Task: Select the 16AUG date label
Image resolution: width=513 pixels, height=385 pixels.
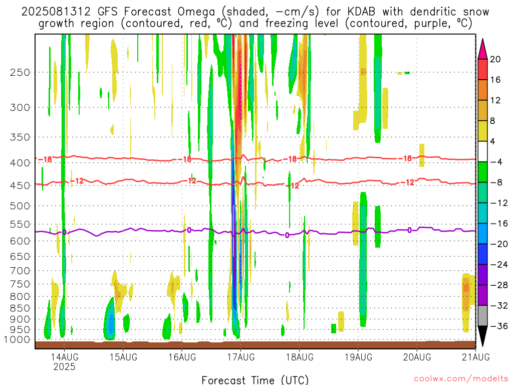Action: coord(182,357)
